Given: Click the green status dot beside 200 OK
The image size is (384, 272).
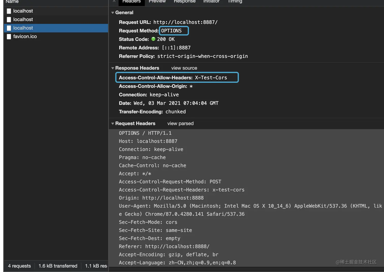Looking at the screenshot, I should coord(153,39).
